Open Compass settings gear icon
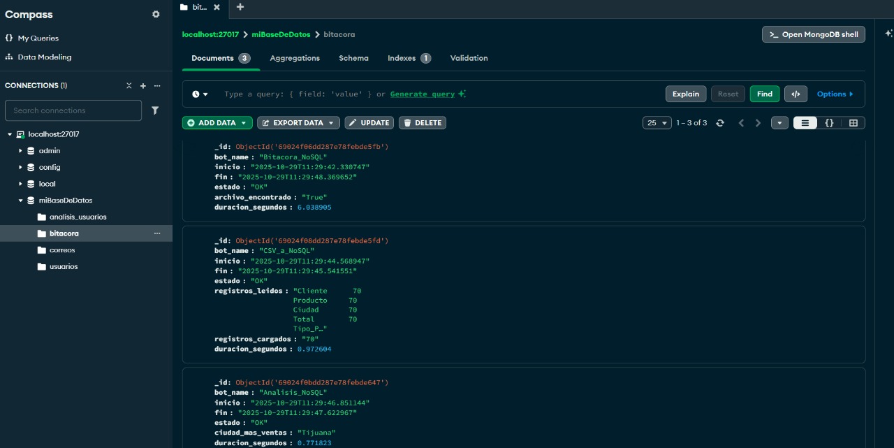Viewport: 894px width, 448px height. pos(156,15)
